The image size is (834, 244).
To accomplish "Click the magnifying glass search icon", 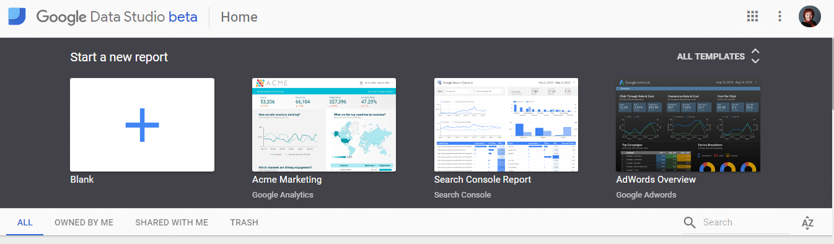I will click(x=690, y=223).
